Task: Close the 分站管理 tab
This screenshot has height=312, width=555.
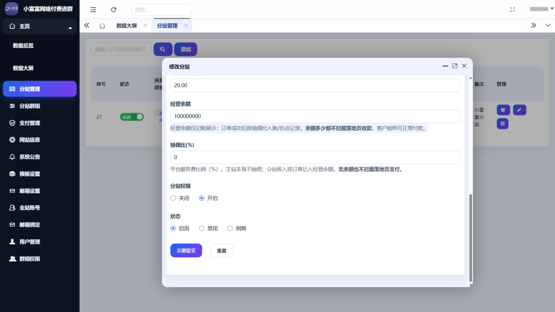Action: coord(186,25)
